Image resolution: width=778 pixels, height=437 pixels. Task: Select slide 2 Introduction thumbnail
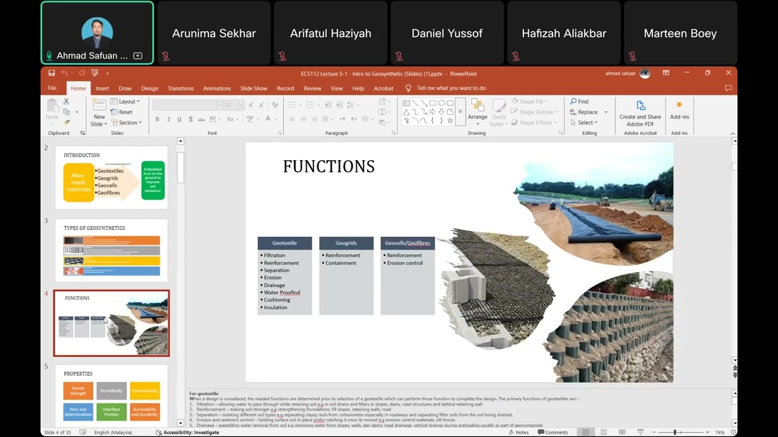111,177
